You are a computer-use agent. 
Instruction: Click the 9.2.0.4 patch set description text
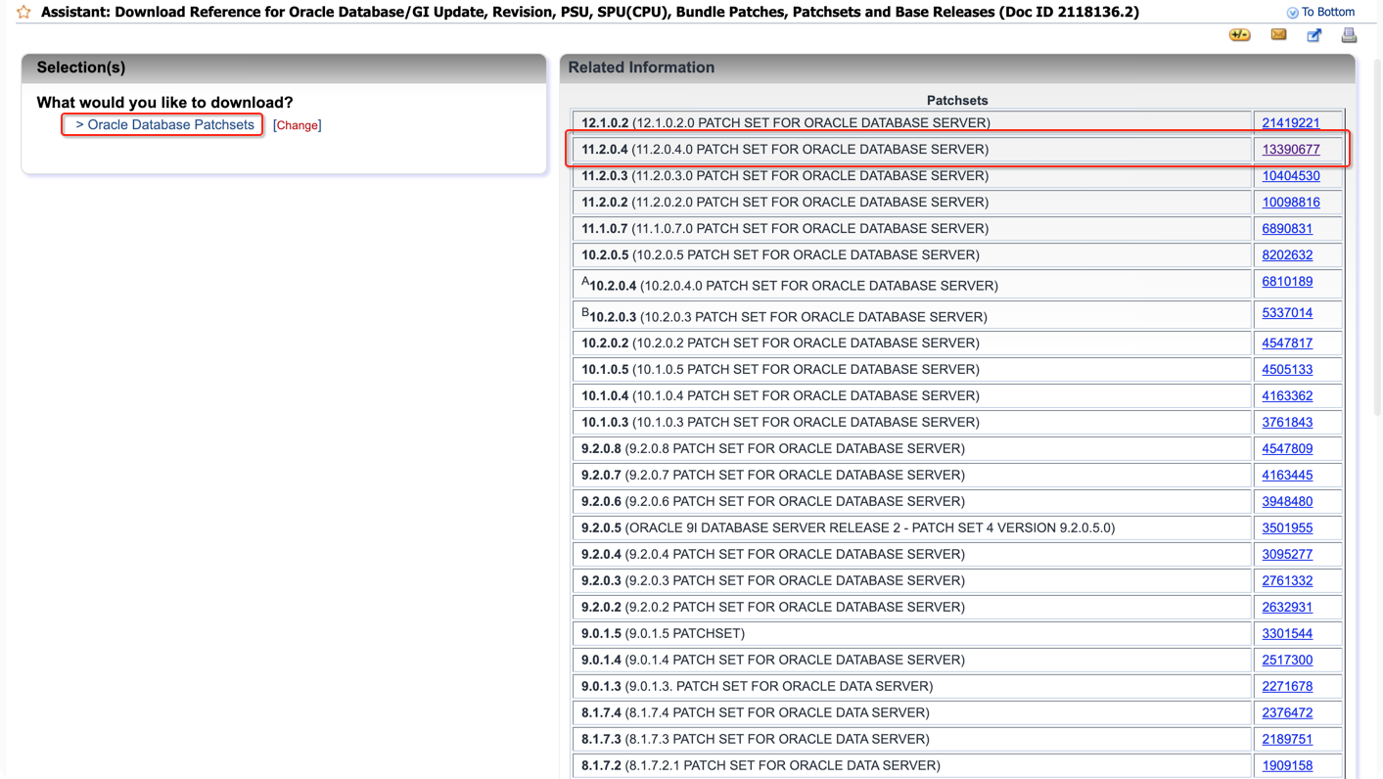point(773,554)
